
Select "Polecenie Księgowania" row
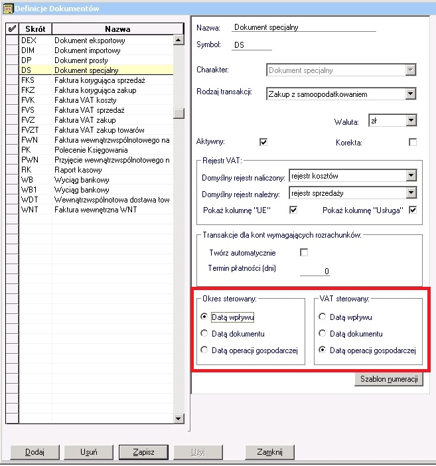[x=96, y=150]
